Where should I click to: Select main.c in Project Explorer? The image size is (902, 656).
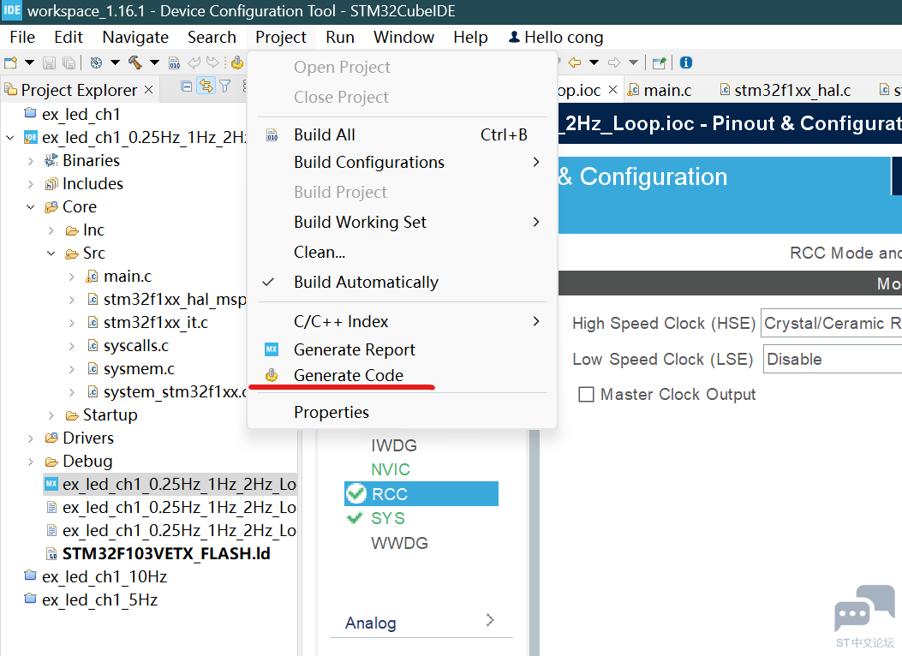point(127,276)
